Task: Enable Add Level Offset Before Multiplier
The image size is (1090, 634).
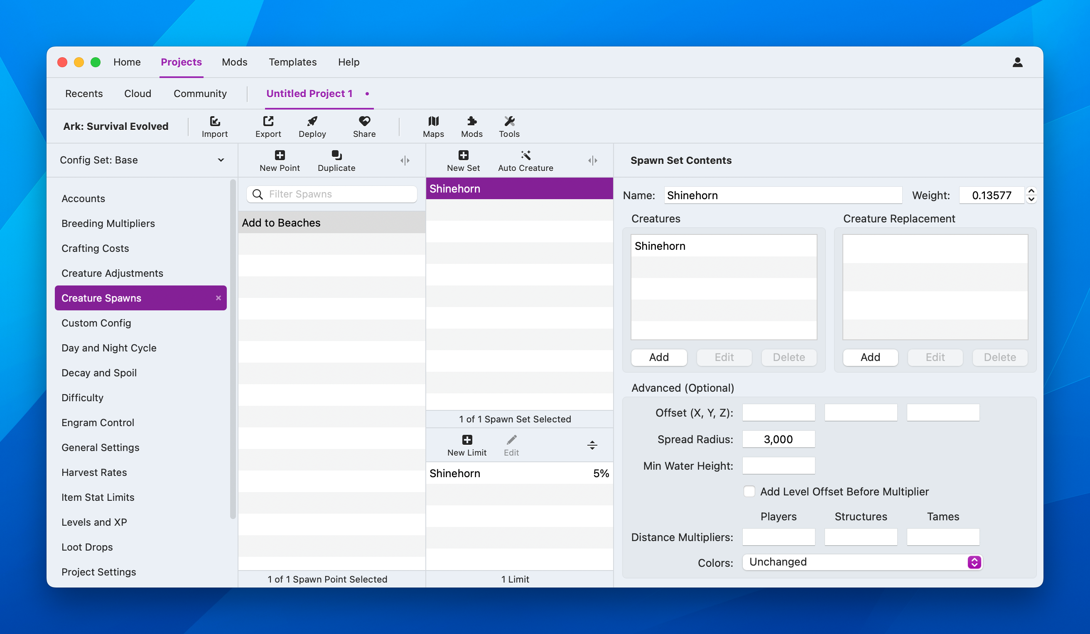Action: tap(749, 491)
